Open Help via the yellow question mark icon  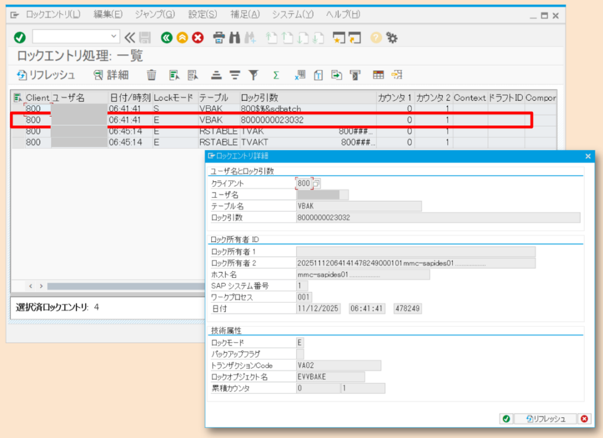coord(376,37)
